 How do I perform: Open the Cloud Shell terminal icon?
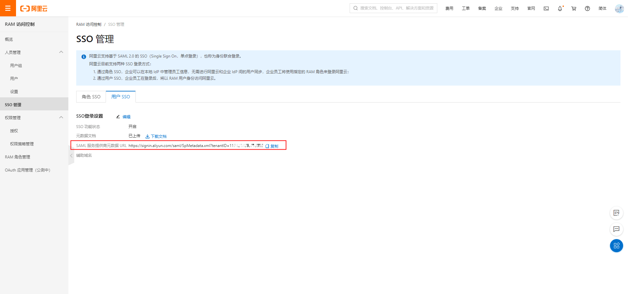[546, 8]
